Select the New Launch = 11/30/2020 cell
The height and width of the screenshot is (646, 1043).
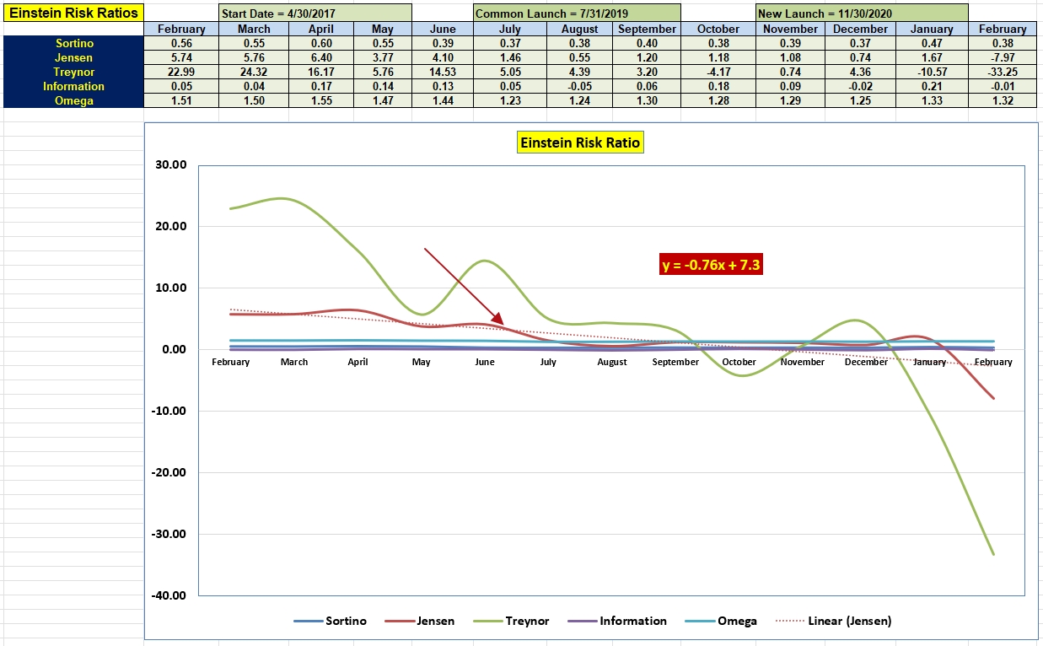(x=861, y=13)
